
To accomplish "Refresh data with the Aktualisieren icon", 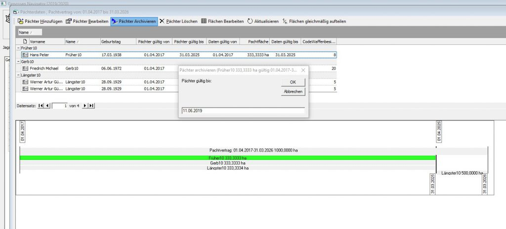I will tap(250, 21).
